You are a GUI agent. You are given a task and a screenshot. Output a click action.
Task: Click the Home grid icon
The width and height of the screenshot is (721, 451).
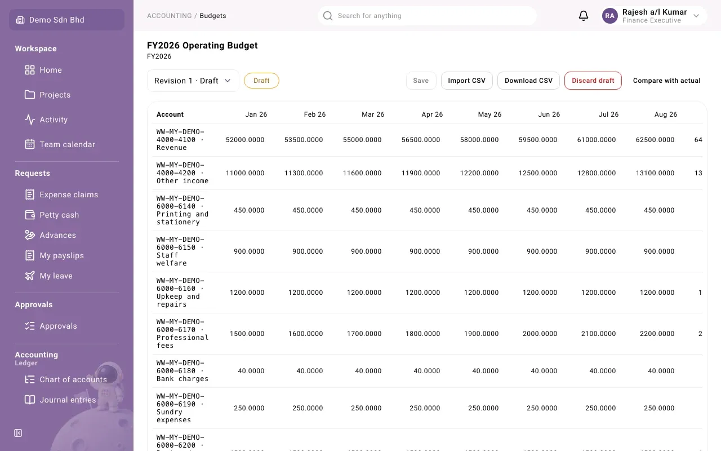coord(30,70)
